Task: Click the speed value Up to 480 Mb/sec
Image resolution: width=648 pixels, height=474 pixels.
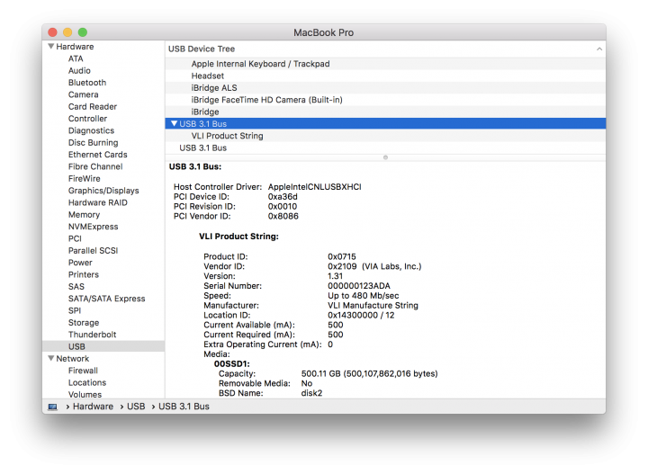Action: (x=364, y=296)
